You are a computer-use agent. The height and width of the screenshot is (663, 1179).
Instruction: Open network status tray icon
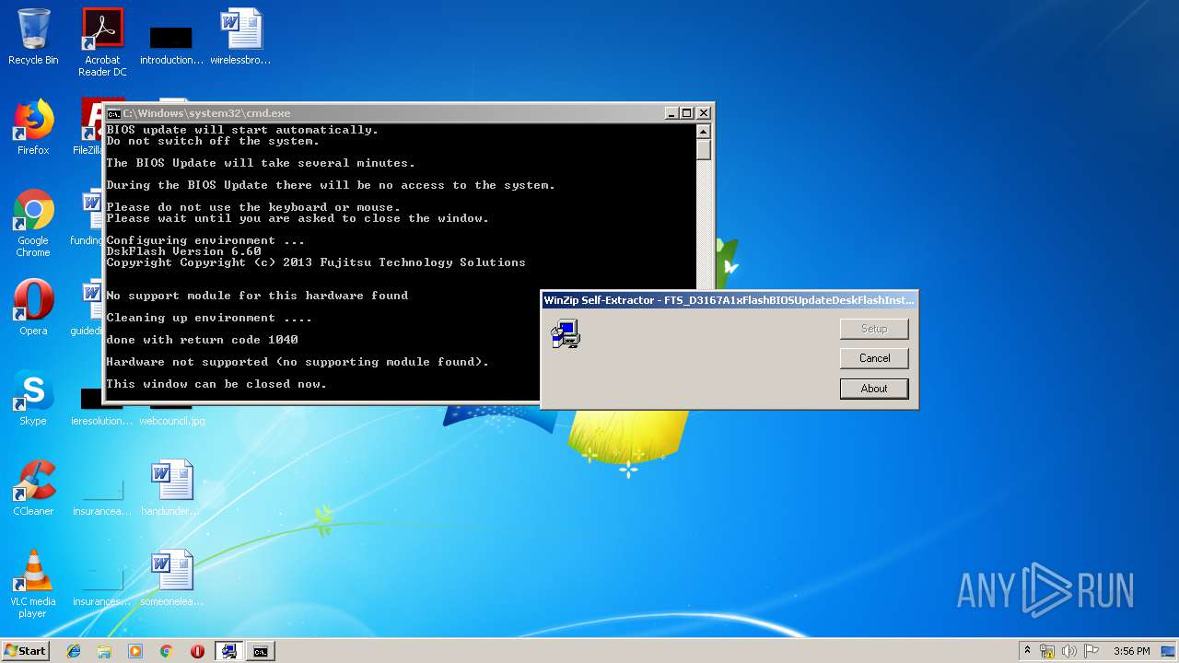tap(1047, 651)
